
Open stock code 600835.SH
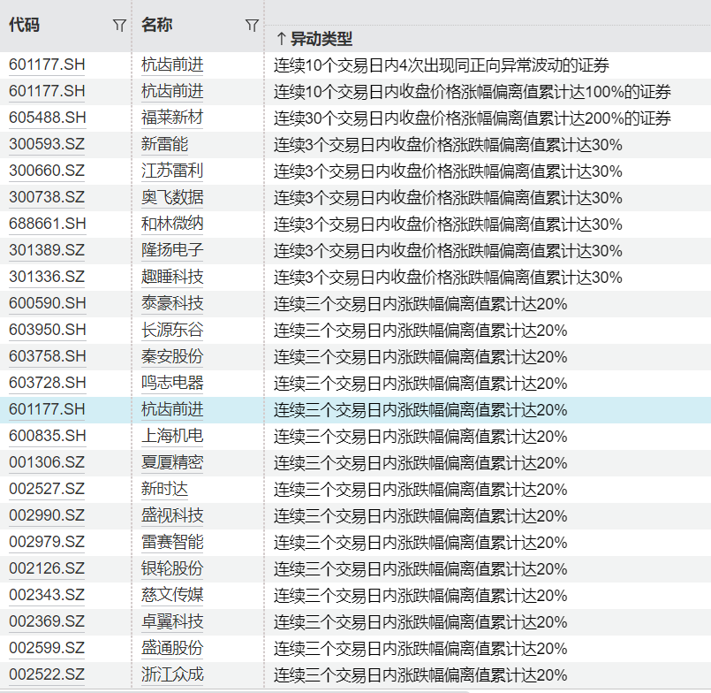click(x=47, y=436)
